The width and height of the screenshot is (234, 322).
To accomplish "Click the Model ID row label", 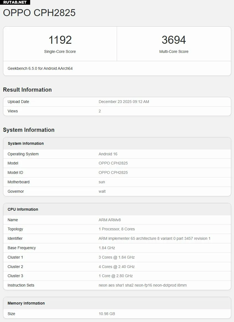I will (x=15, y=172).
